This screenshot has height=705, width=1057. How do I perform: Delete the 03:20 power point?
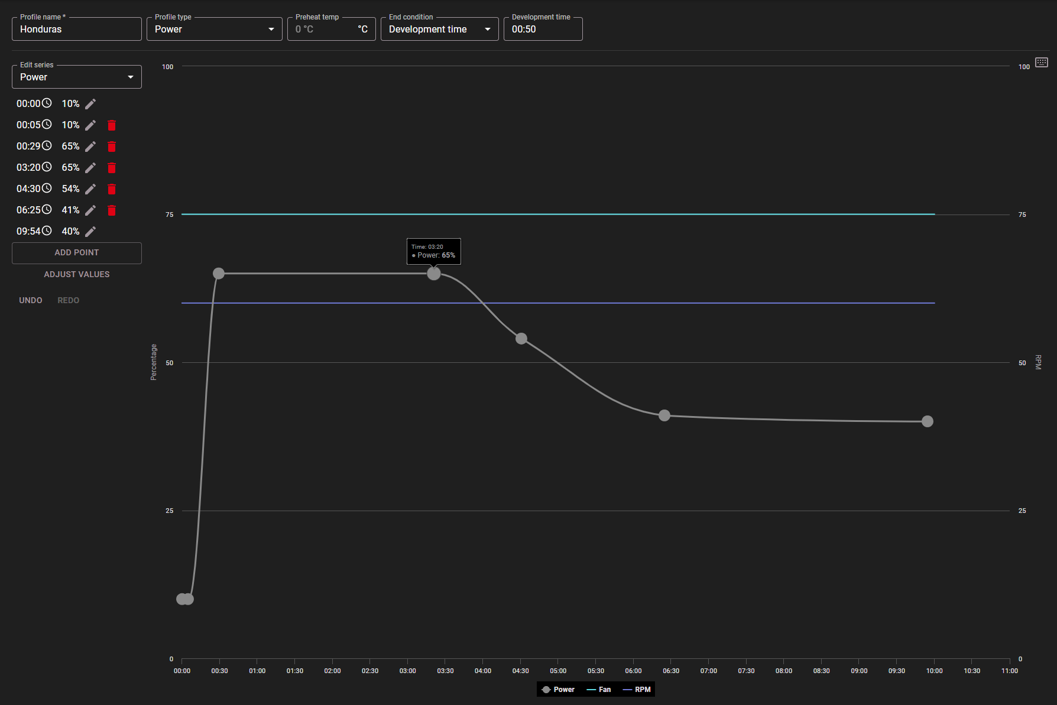112,168
